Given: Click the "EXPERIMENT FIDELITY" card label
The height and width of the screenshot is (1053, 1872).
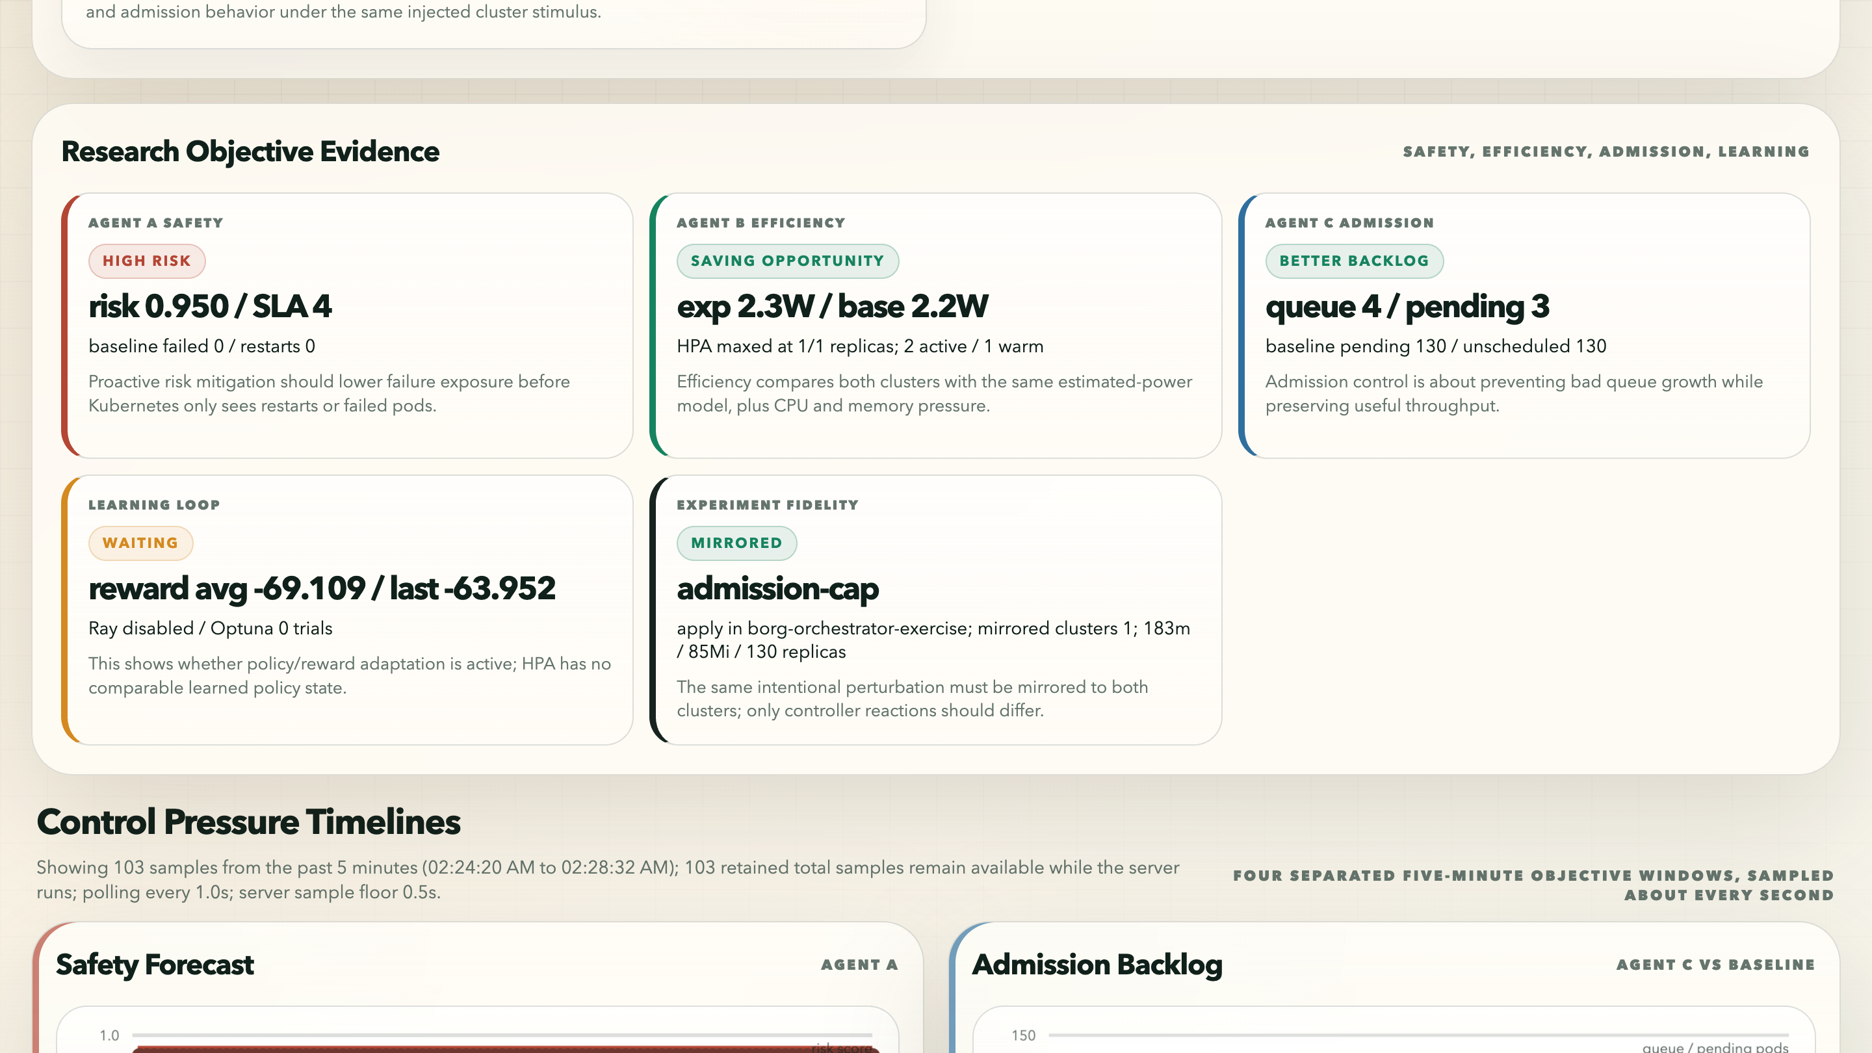Looking at the screenshot, I should point(768,505).
